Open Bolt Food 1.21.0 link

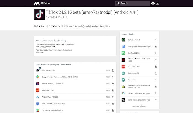tap(133, 53)
